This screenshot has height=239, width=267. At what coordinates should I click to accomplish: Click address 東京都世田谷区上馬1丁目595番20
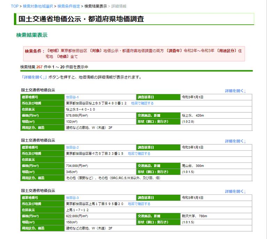[95, 204]
